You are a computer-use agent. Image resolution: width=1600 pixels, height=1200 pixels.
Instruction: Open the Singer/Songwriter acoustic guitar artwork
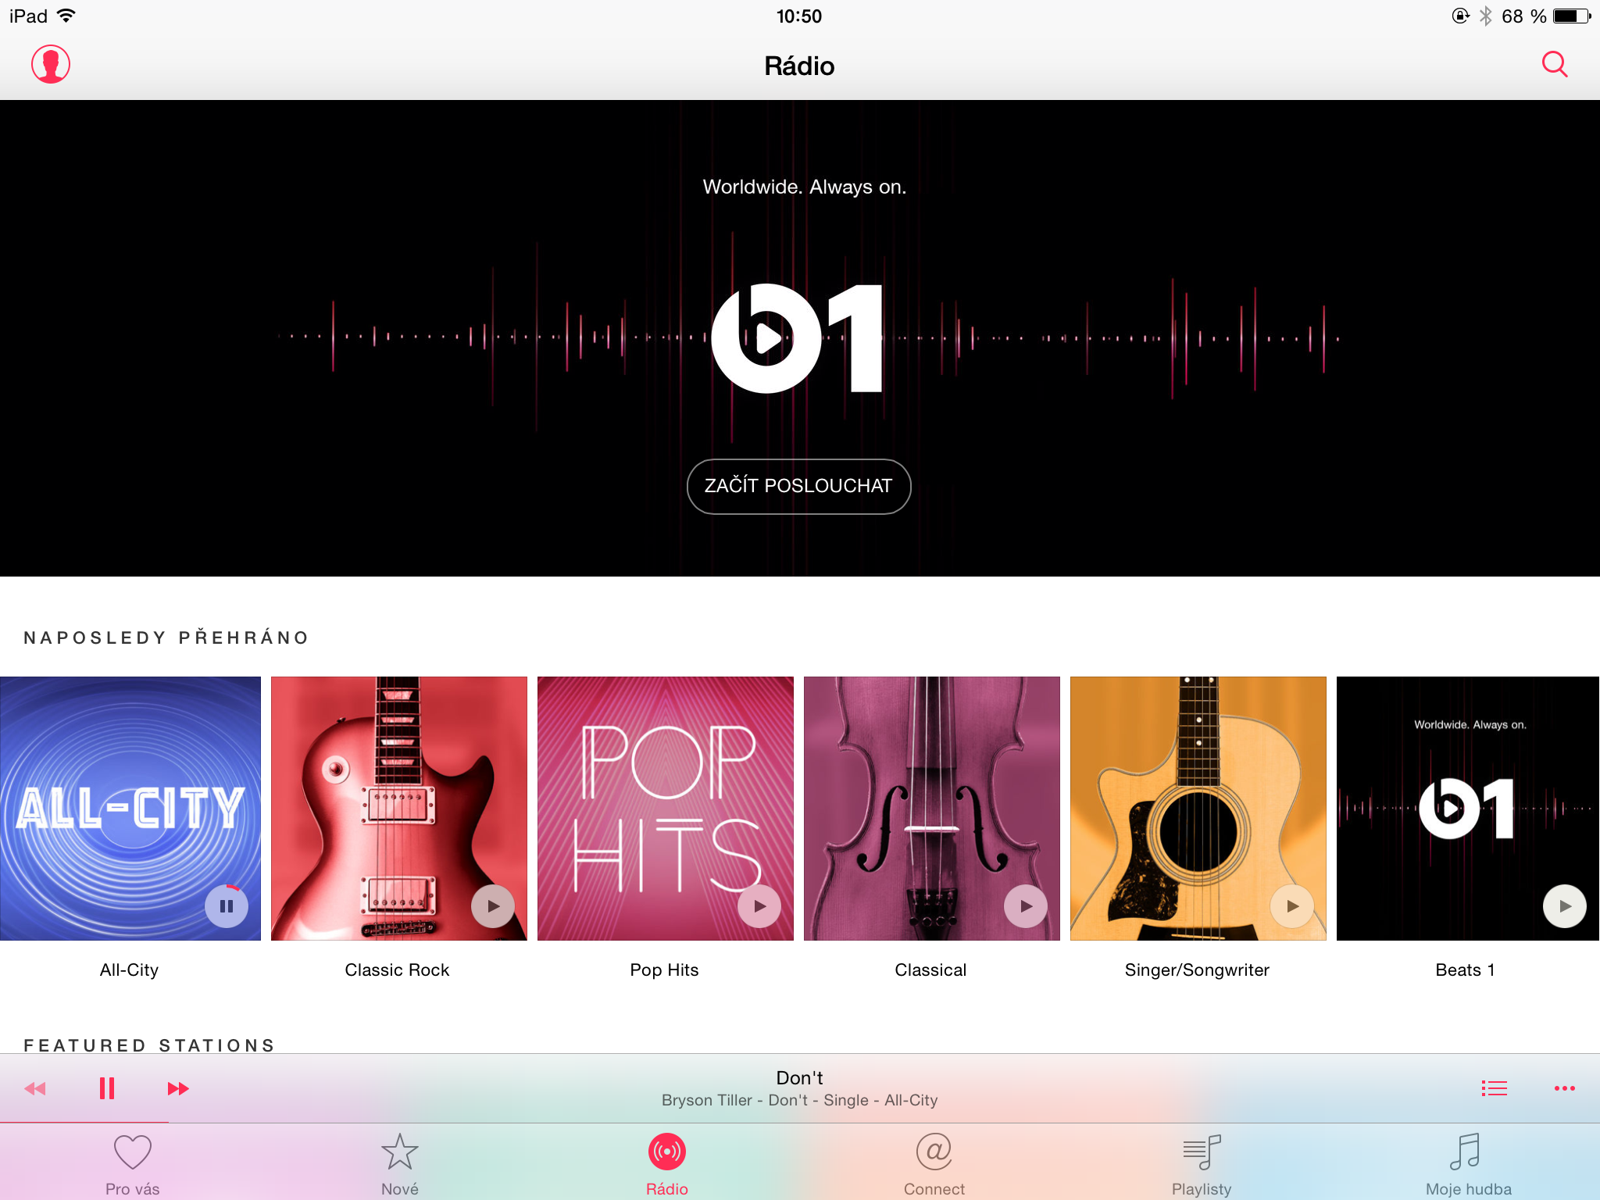pos(1198,809)
